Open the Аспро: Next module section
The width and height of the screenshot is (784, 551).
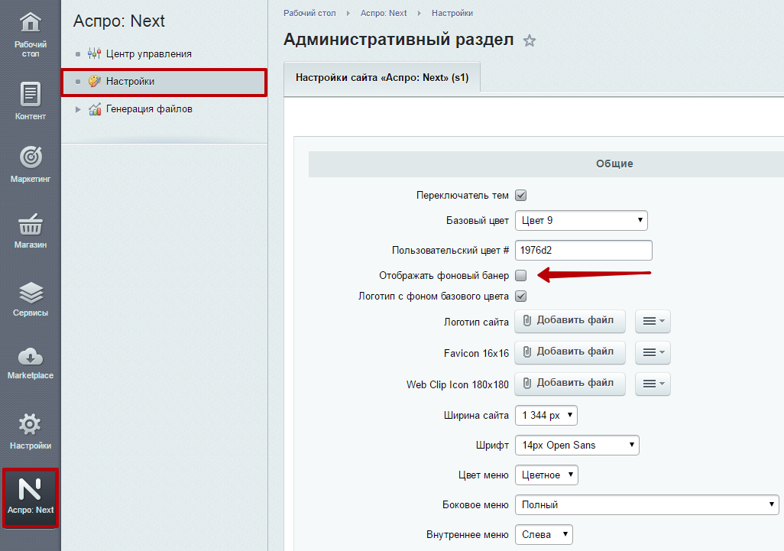(x=31, y=498)
